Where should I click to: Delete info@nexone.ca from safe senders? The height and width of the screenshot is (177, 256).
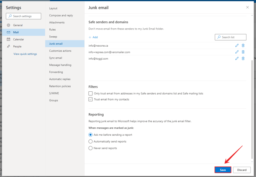pyautogui.click(x=243, y=45)
